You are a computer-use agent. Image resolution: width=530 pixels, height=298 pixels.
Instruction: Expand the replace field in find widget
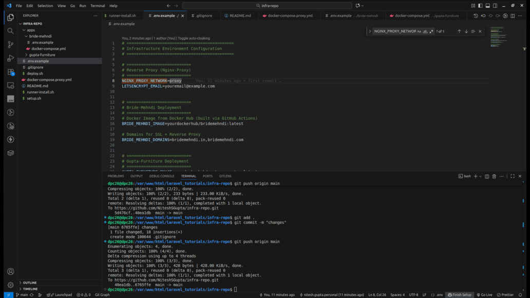(370, 31)
